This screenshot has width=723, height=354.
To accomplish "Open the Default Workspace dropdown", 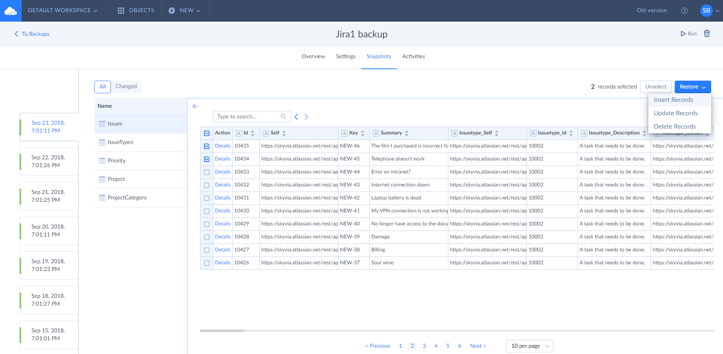I will [x=62, y=11].
